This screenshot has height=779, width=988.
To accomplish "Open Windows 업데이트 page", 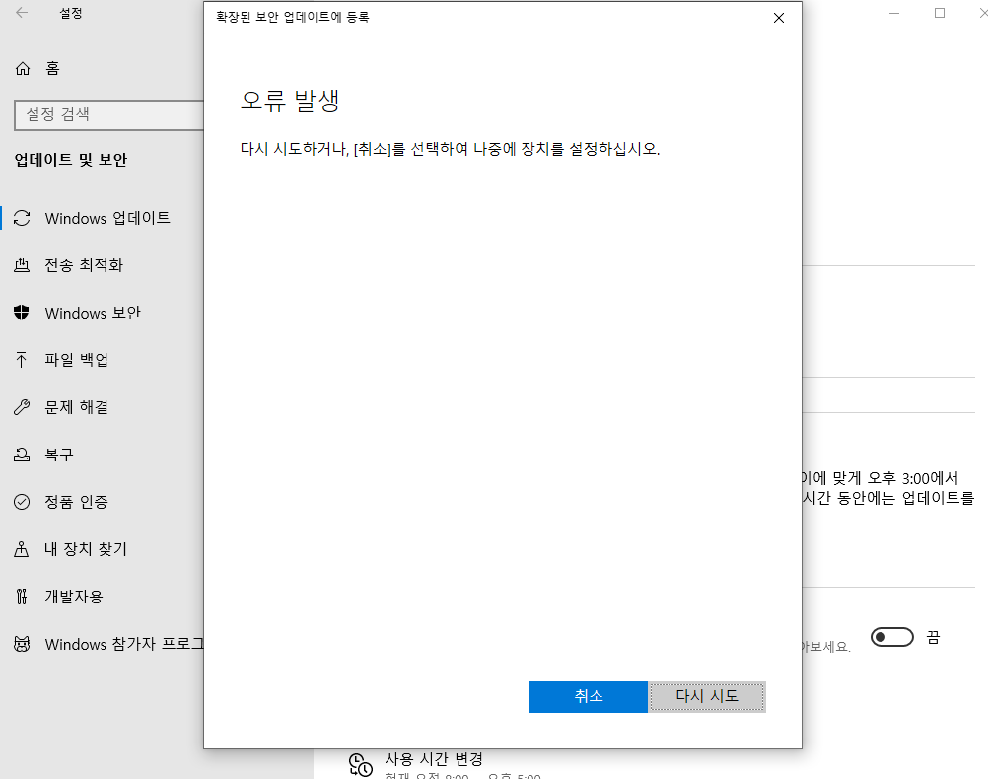I will pyautogui.click(x=107, y=218).
